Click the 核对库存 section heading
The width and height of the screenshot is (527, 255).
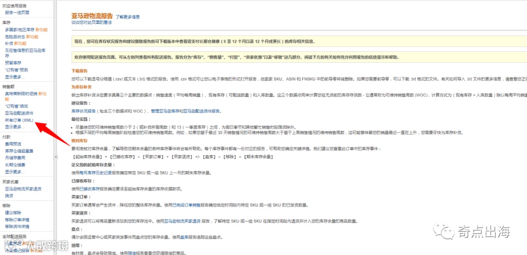(80, 142)
